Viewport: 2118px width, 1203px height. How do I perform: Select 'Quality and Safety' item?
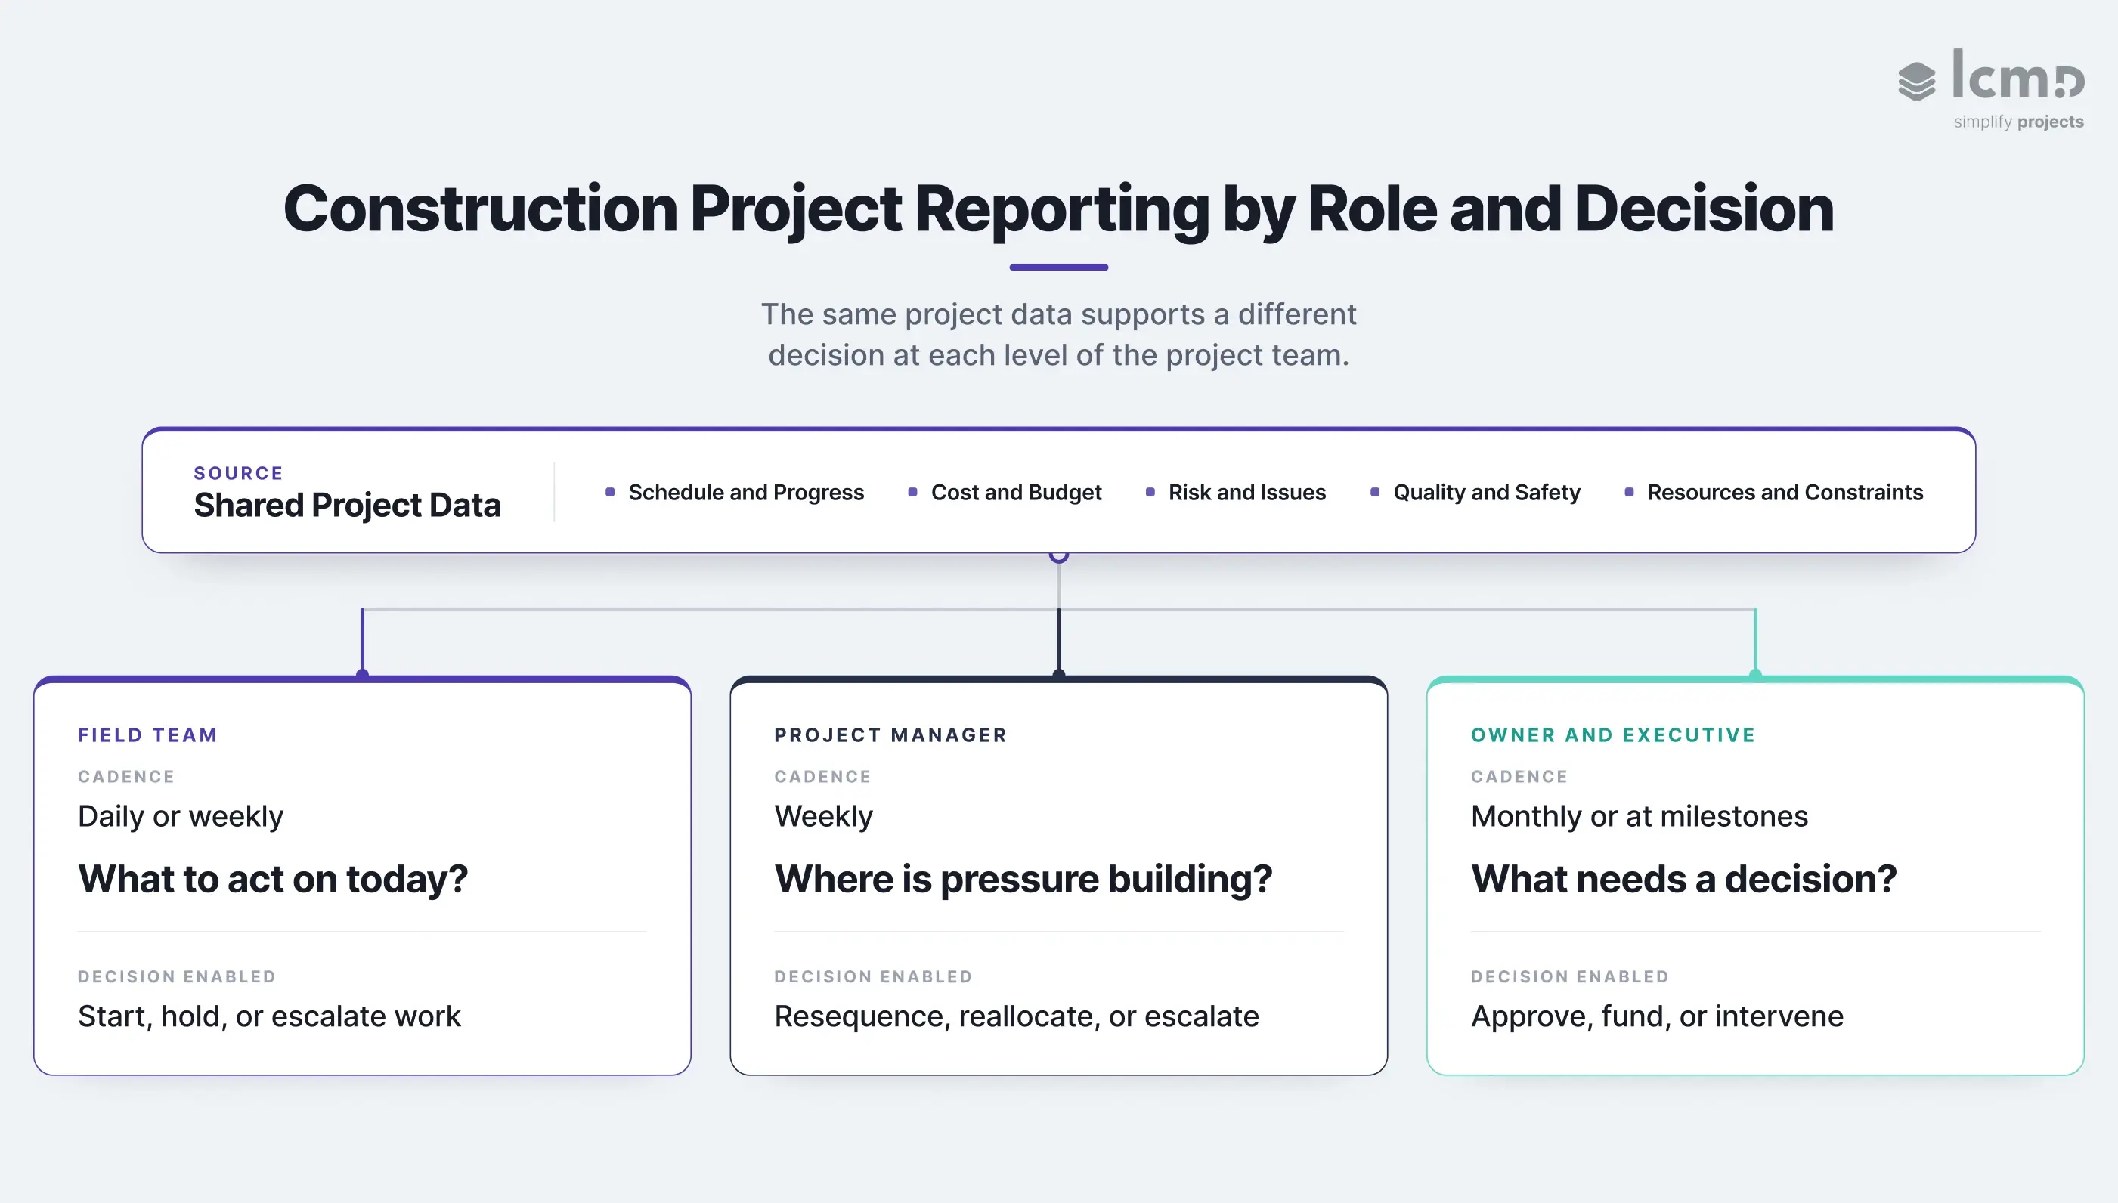tap(1487, 493)
